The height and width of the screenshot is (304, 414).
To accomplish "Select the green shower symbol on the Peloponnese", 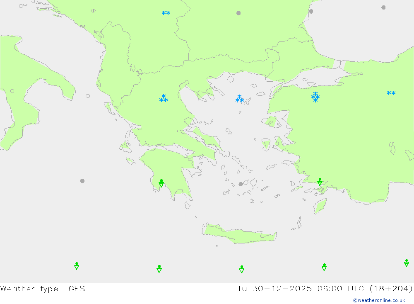I will 161,183.
